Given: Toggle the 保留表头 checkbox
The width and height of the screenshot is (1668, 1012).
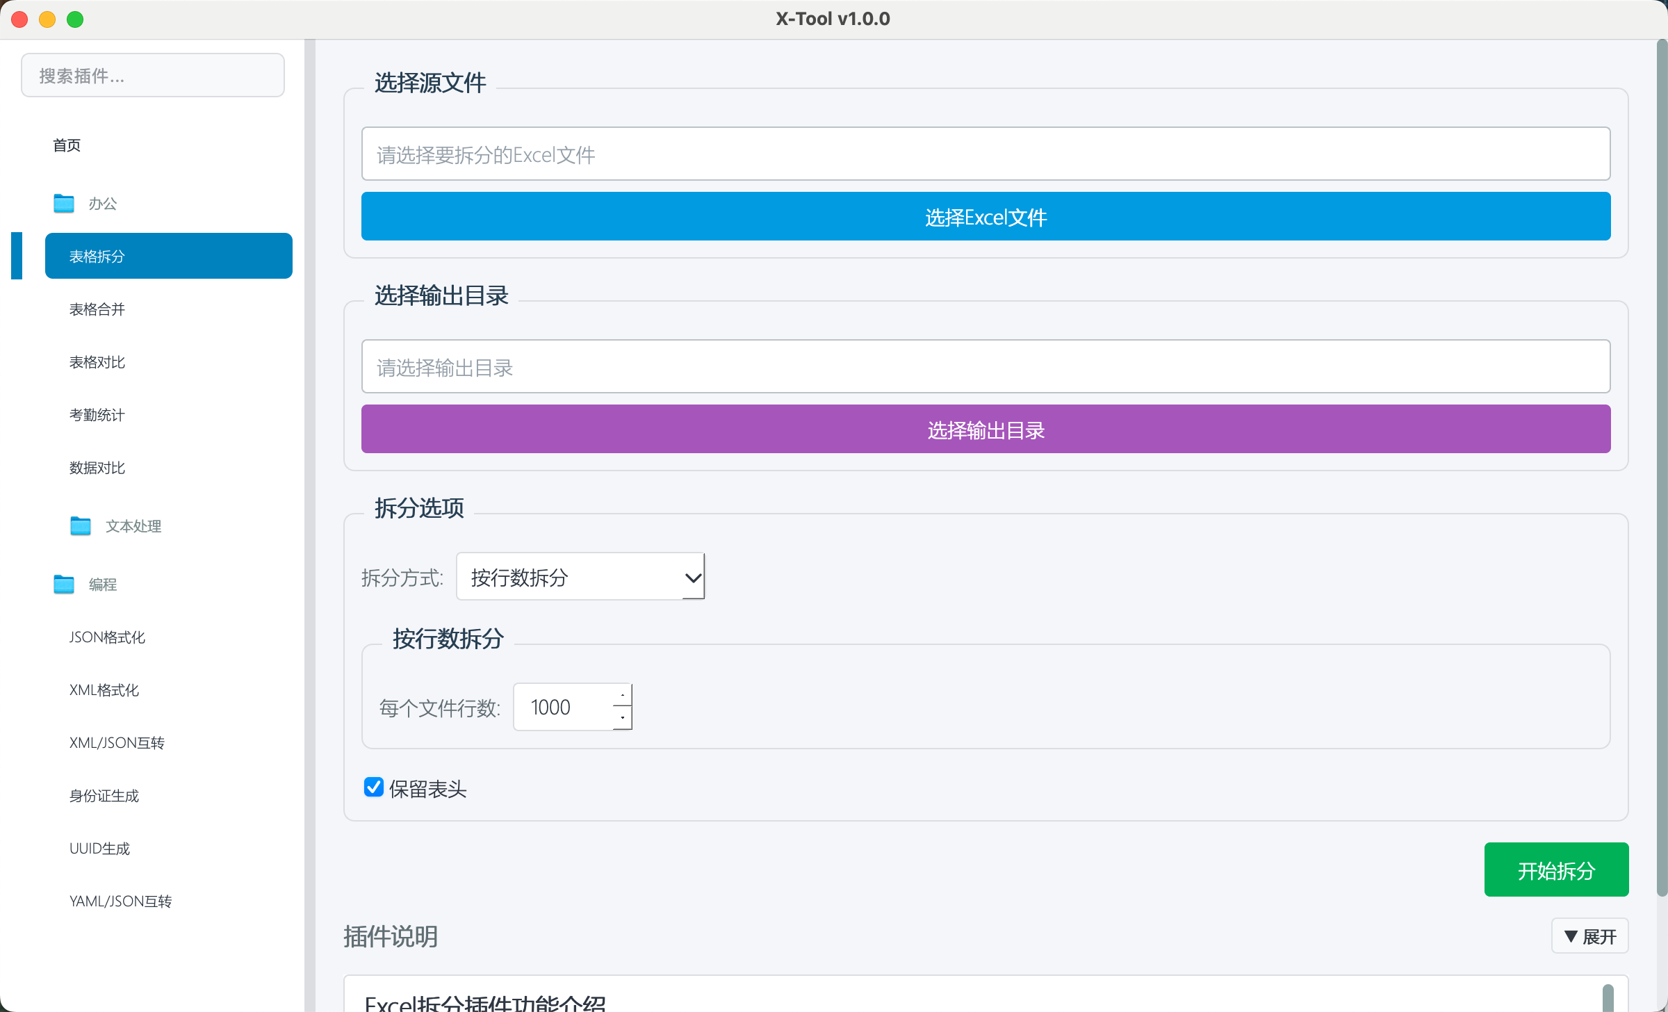Looking at the screenshot, I should tap(374, 787).
